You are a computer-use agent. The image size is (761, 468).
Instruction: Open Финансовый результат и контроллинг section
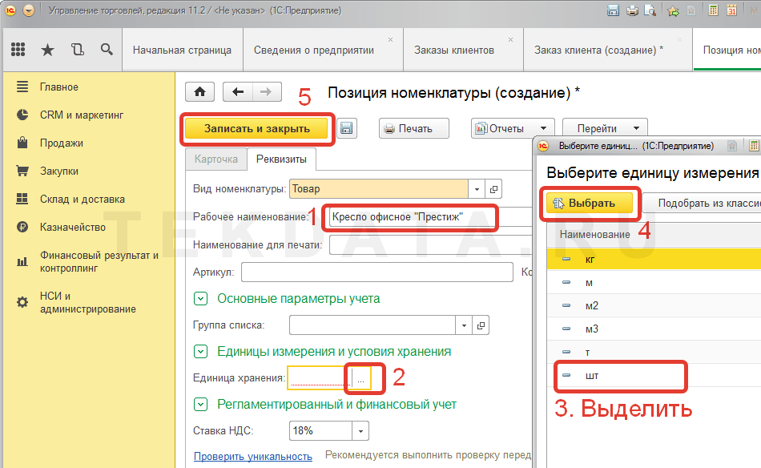[99, 262]
